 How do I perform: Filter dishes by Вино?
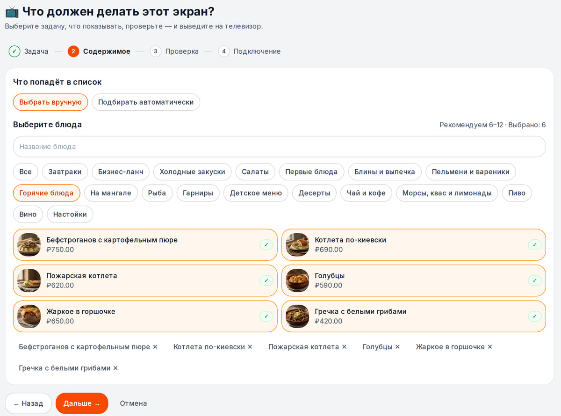click(x=28, y=215)
